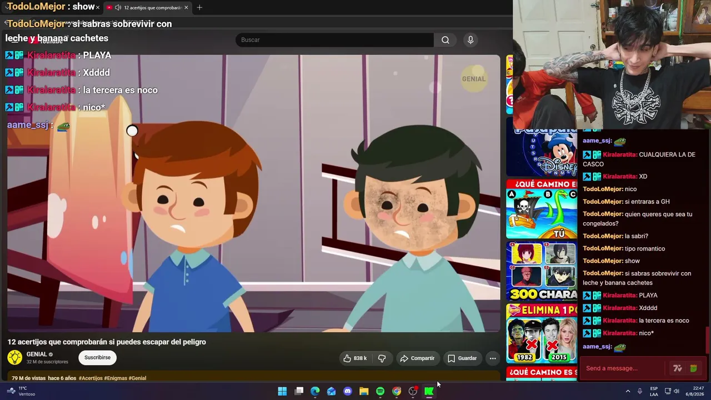Open Spotify from the taskbar

tap(380, 391)
